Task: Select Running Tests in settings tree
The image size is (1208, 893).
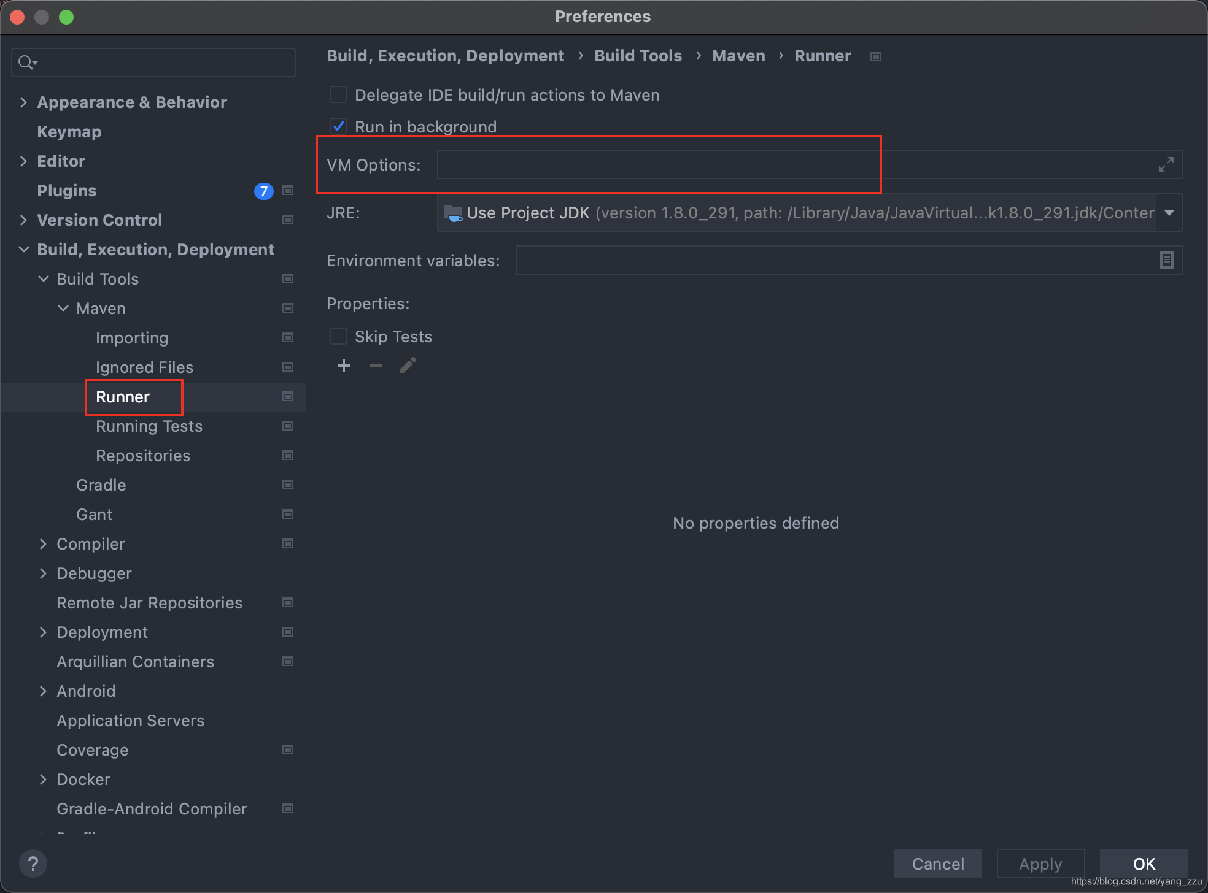Action: [149, 426]
